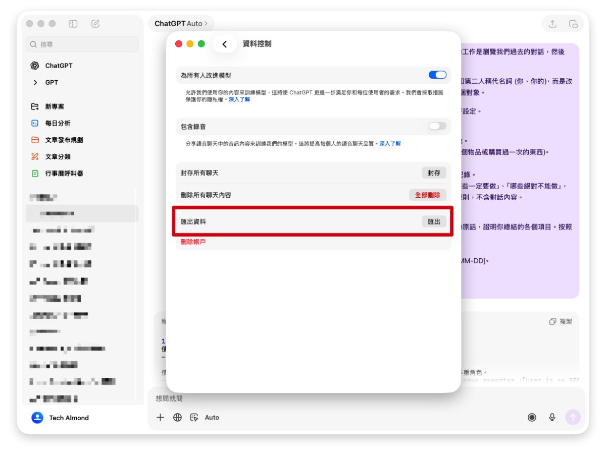Click the 刪除所有聊天內容 label
The width and height of the screenshot is (606, 457).
[x=206, y=195]
